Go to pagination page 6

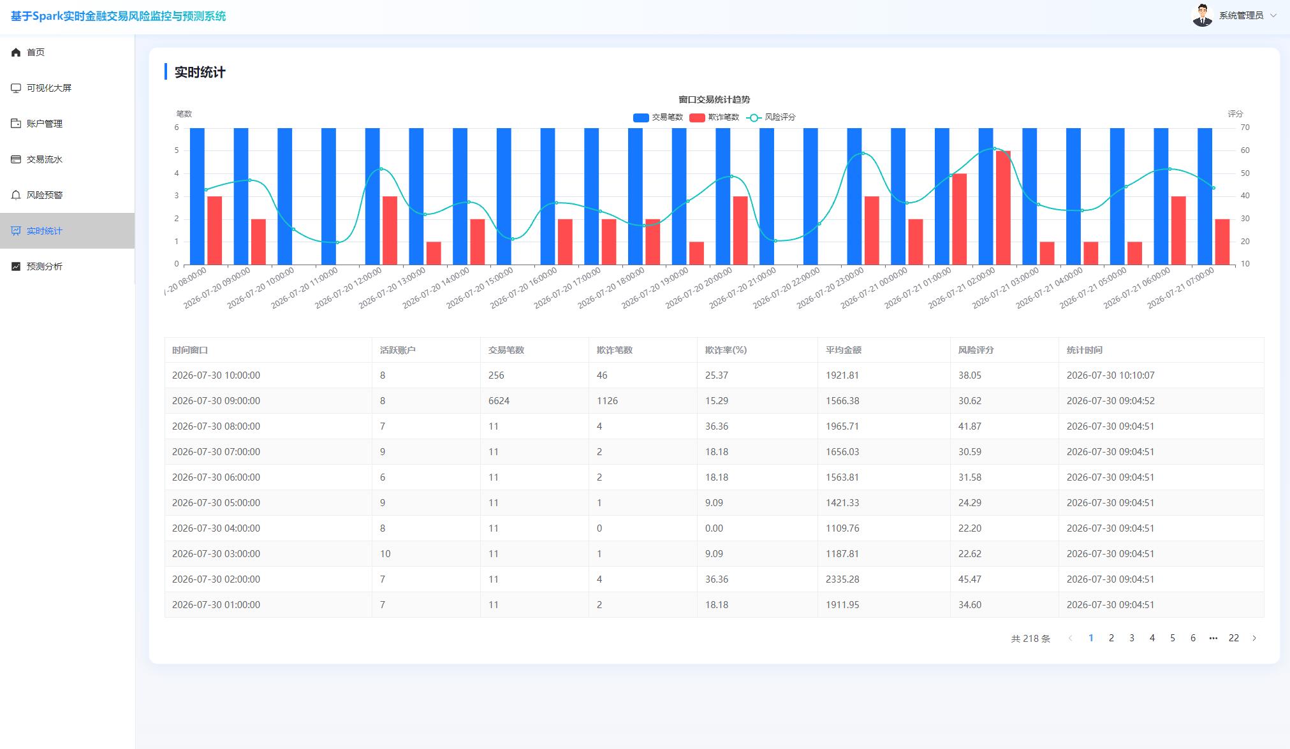click(1193, 638)
